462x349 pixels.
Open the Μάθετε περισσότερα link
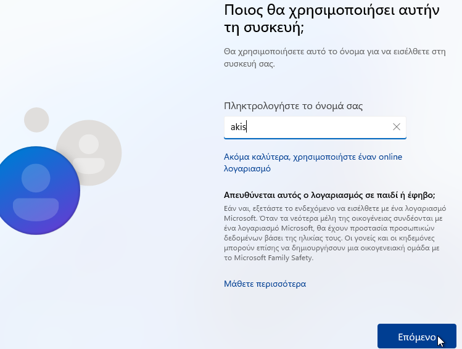point(265,284)
